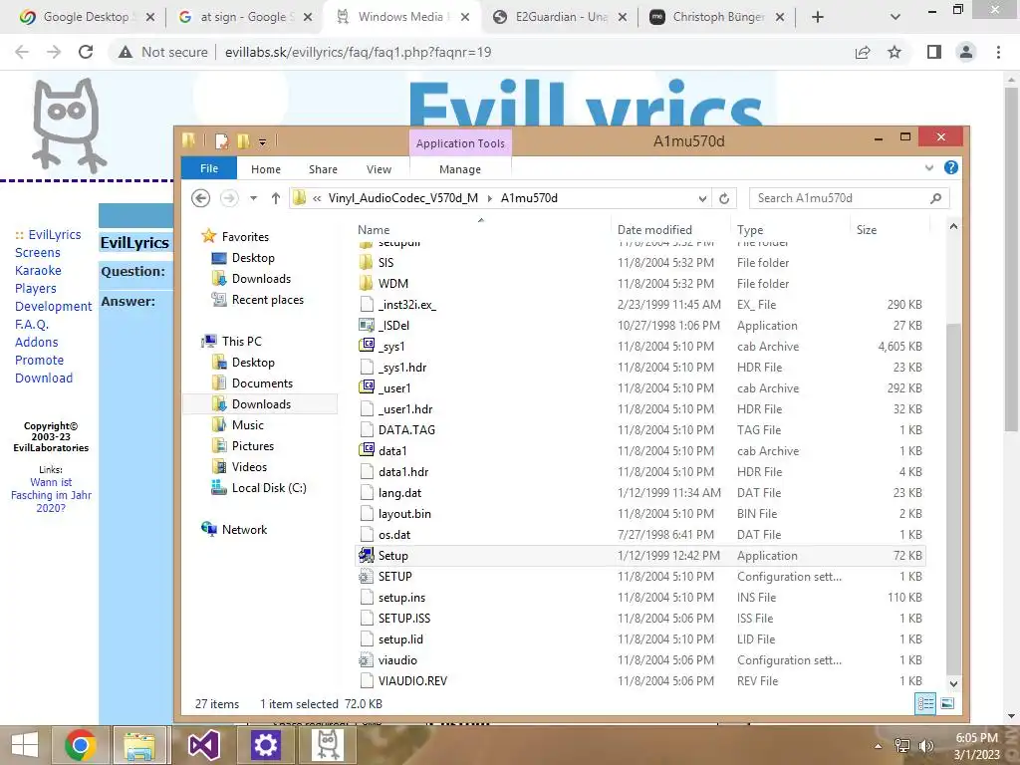Open the Windows Start button
This screenshot has width=1020, height=765.
pyautogui.click(x=25, y=745)
